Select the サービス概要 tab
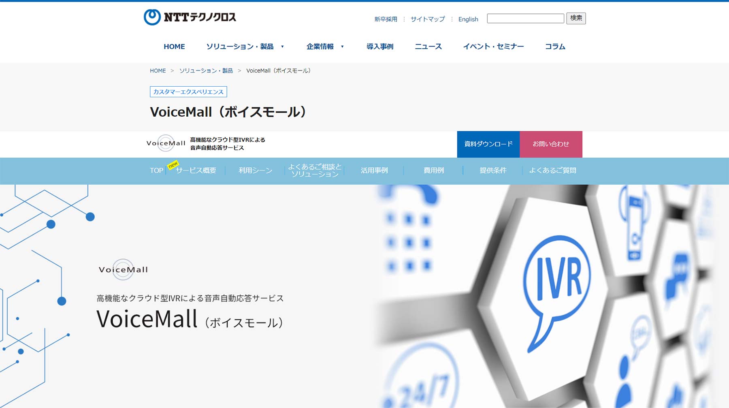Screen dimensions: 729x408 [196, 171]
